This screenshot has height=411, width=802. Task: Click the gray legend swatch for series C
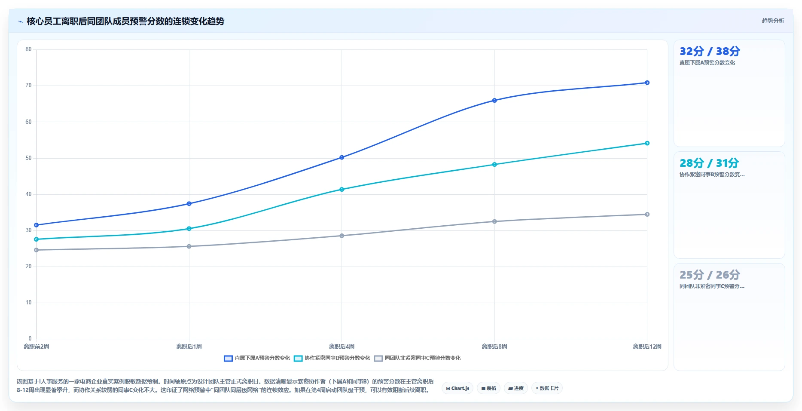(x=378, y=358)
